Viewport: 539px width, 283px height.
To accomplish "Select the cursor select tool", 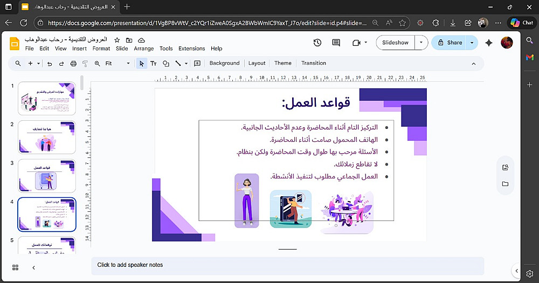I will 141,64.
